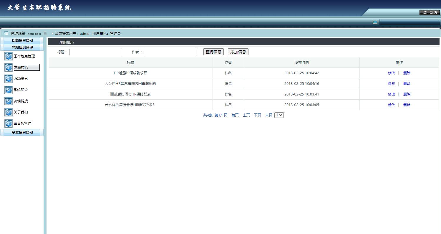The width and height of the screenshot is (441, 234).
Task: Open 职场资讯 from the sidebar
Action: coord(21,79)
